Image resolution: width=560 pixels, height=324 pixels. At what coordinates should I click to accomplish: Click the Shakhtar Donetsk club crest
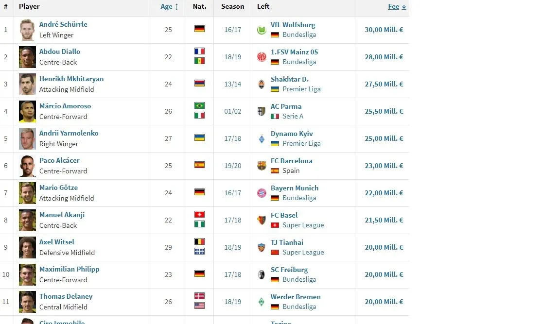262,84
